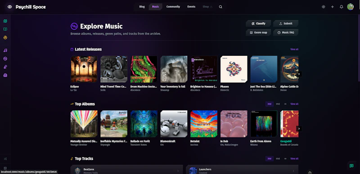360x174 pixels.
Task: Open the user avatar menu
Action: coord(351,7)
